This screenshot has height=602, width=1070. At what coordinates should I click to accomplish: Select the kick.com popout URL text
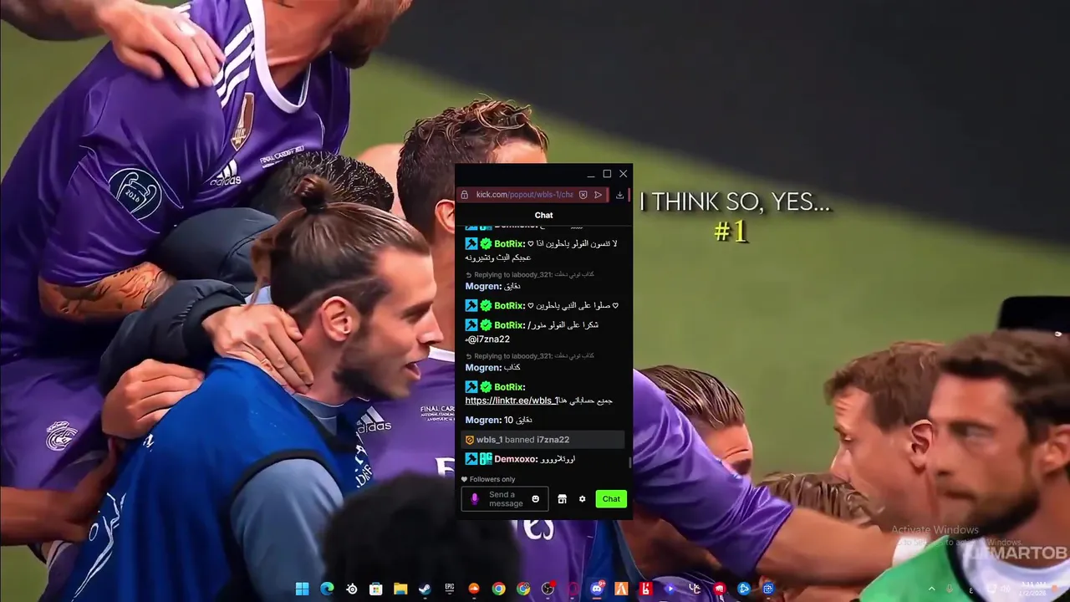point(525,195)
